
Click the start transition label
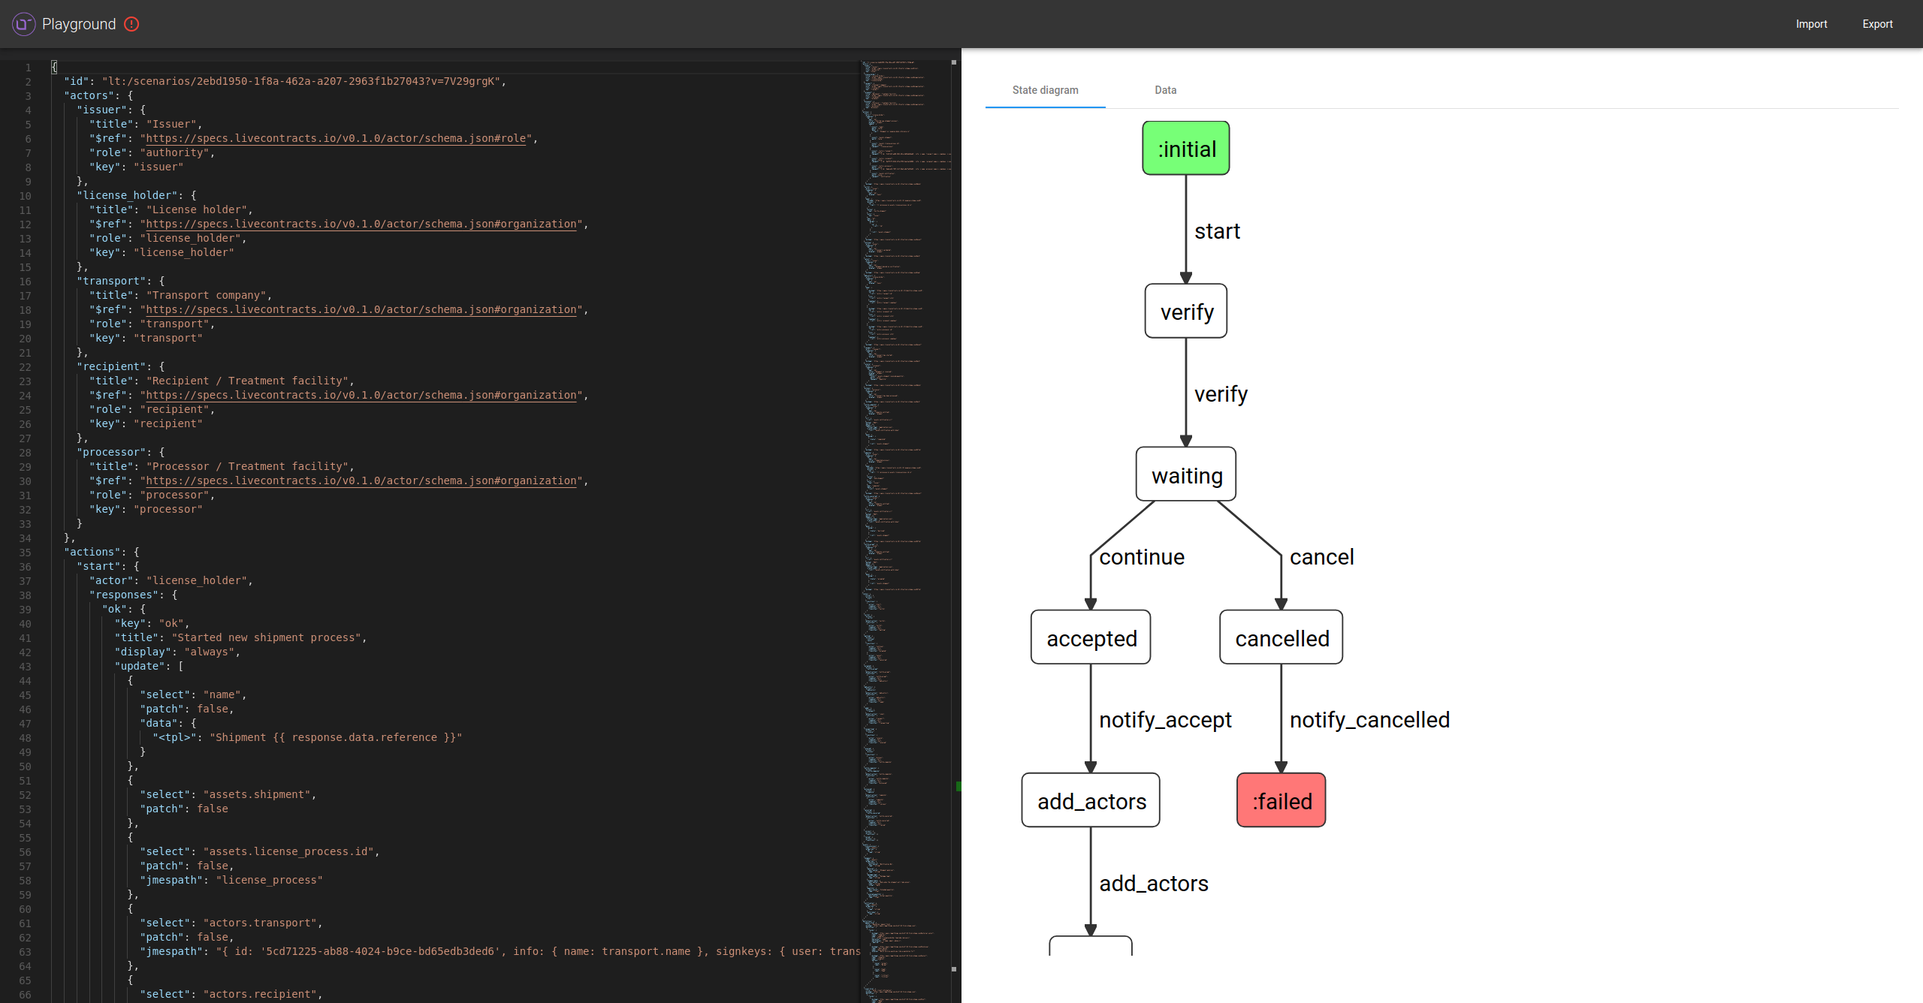(1218, 231)
